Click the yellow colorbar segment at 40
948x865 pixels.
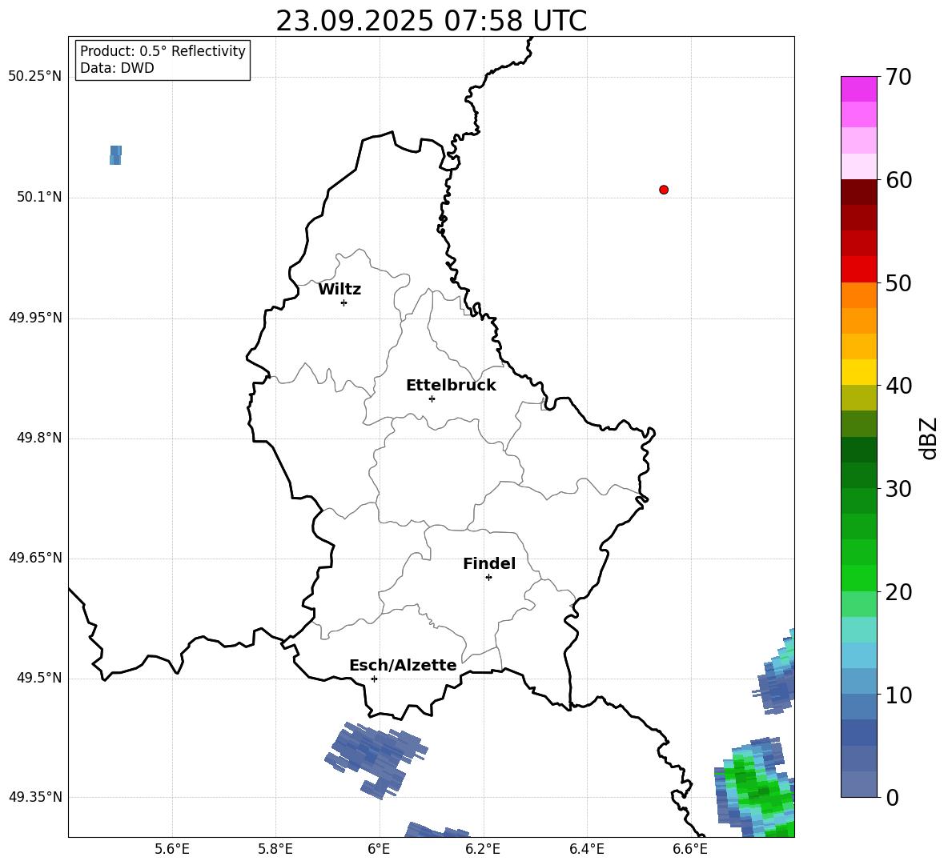(858, 372)
